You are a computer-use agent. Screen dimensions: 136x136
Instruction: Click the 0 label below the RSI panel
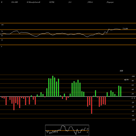pos(1,47)
